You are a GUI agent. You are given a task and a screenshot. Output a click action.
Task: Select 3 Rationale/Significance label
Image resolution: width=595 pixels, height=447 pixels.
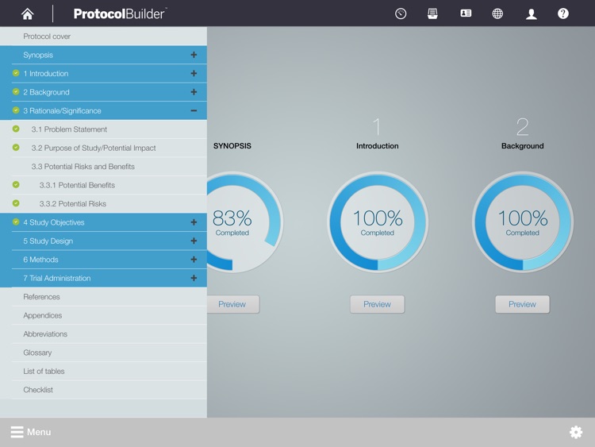(62, 110)
